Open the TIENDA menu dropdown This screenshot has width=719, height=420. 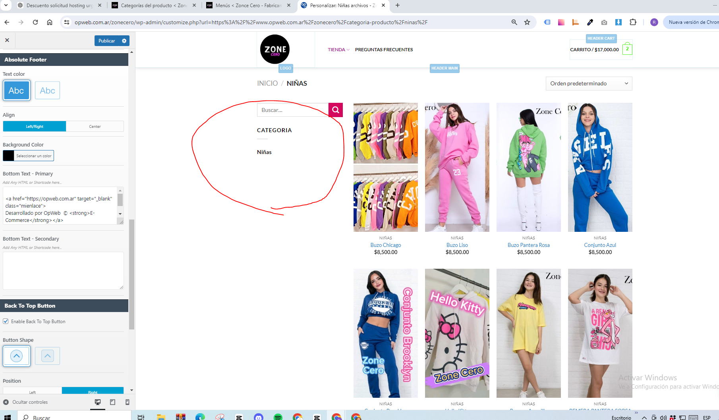338,50
